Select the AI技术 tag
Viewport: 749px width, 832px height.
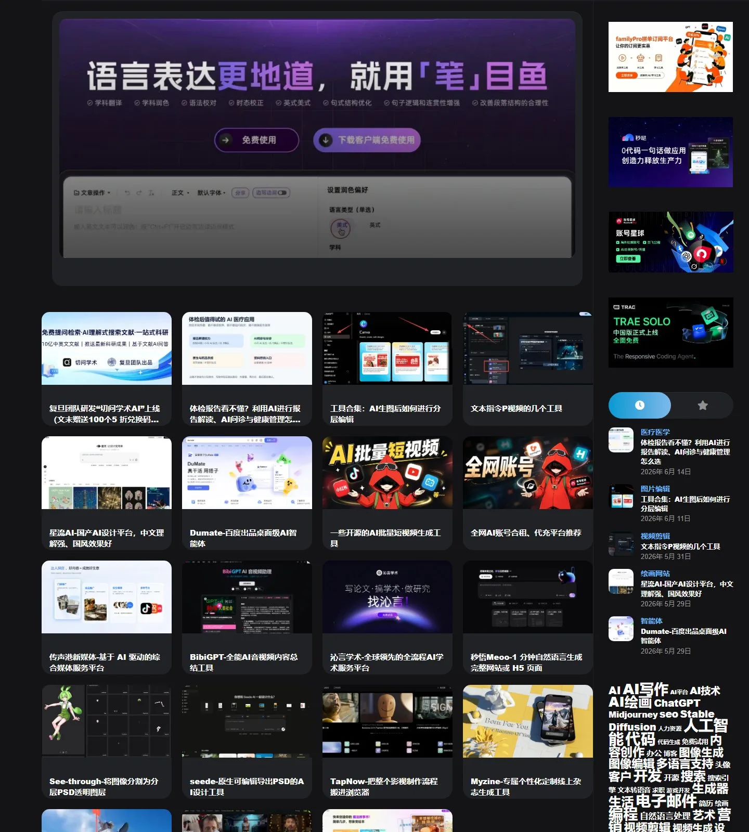pyautogui.click(x=705, y=691)
